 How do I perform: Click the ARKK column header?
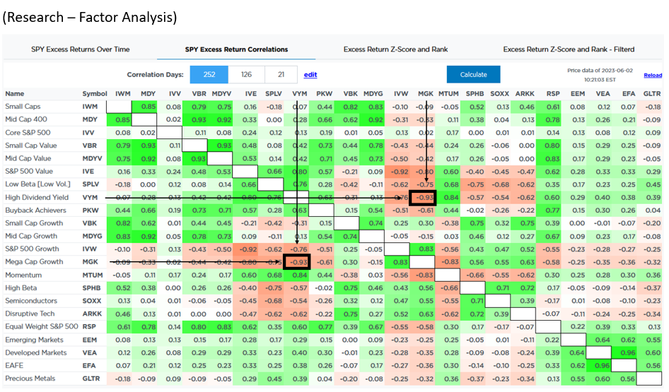click(x=525, y=94)
